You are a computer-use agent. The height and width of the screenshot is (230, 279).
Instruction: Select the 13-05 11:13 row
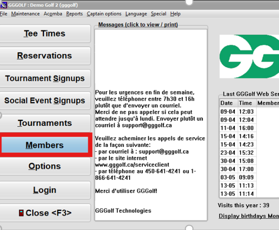point(249,185)
